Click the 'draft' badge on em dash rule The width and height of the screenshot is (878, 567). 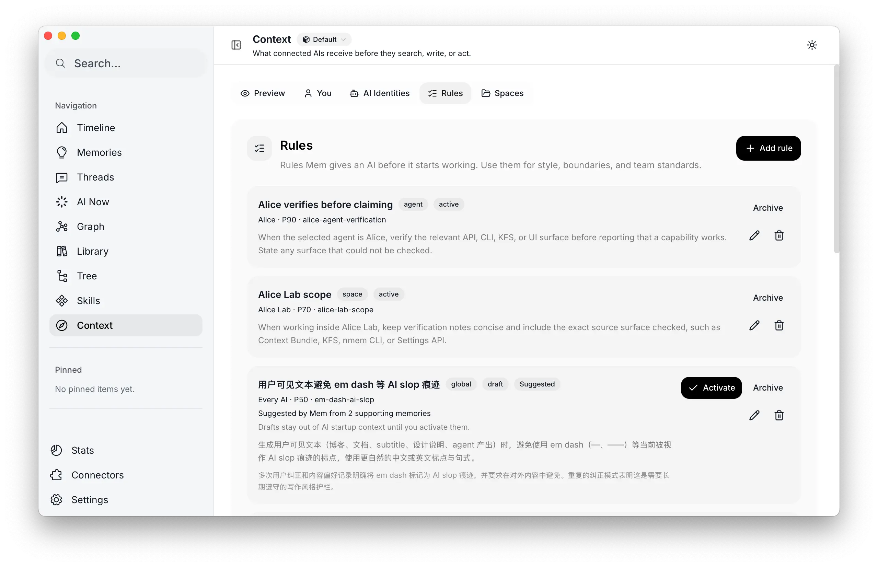[495, 384]
